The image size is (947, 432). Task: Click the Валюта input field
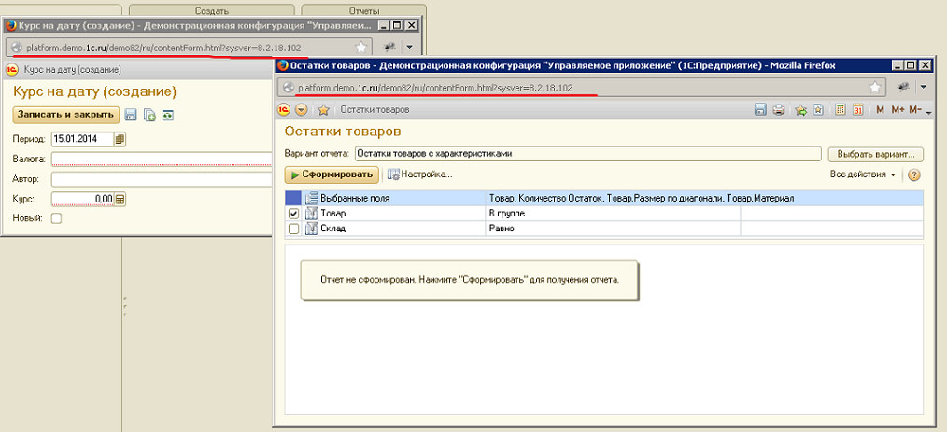(162, 160)
